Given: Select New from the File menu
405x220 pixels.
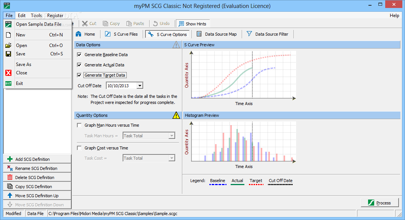Looking at the screenshot, I should point(38,35).
